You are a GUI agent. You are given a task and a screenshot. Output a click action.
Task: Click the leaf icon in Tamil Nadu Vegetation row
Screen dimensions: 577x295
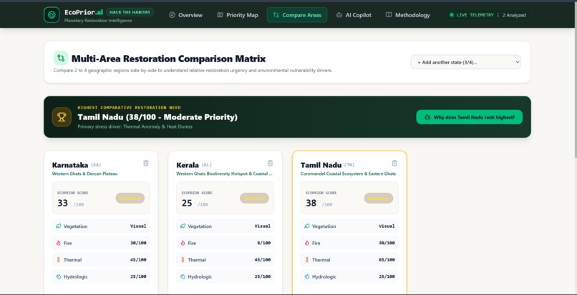tap(307, 226)
